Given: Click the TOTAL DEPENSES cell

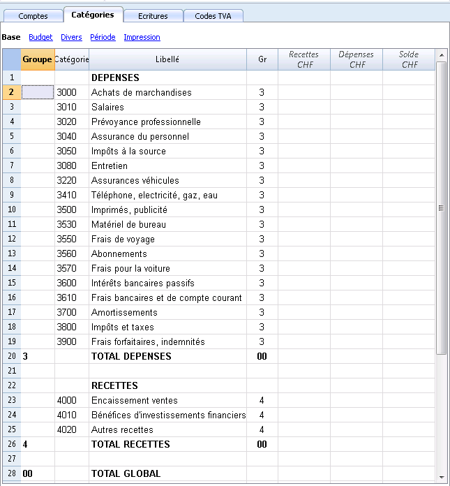Looking at the screenshot, I should tap(167, 356).
